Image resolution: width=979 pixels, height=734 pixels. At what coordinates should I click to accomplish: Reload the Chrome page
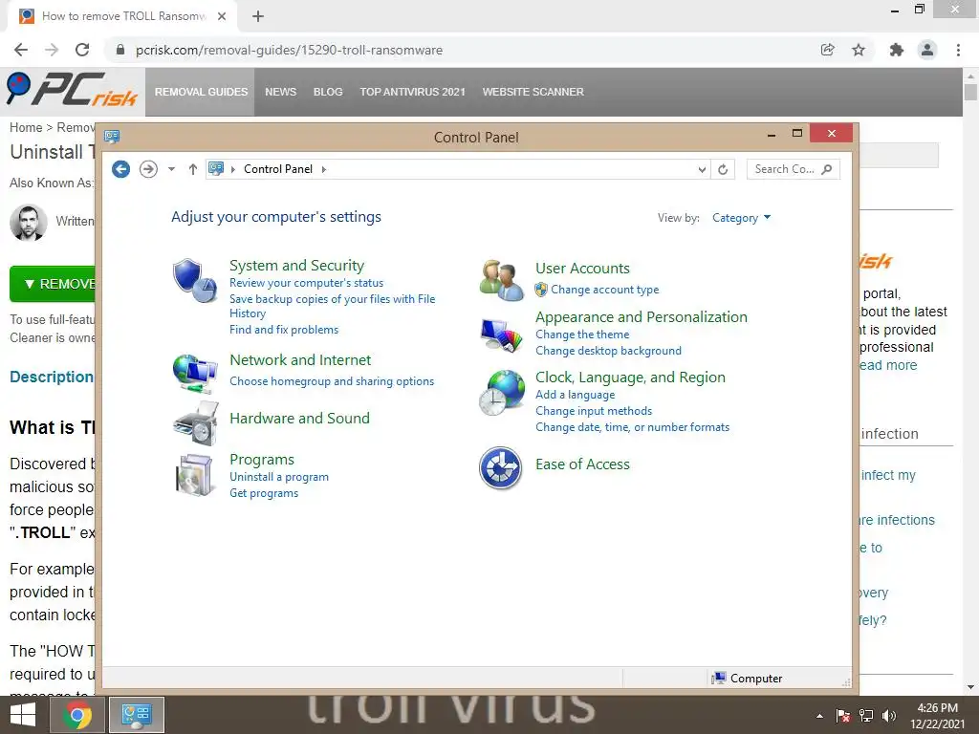[82, 50]
